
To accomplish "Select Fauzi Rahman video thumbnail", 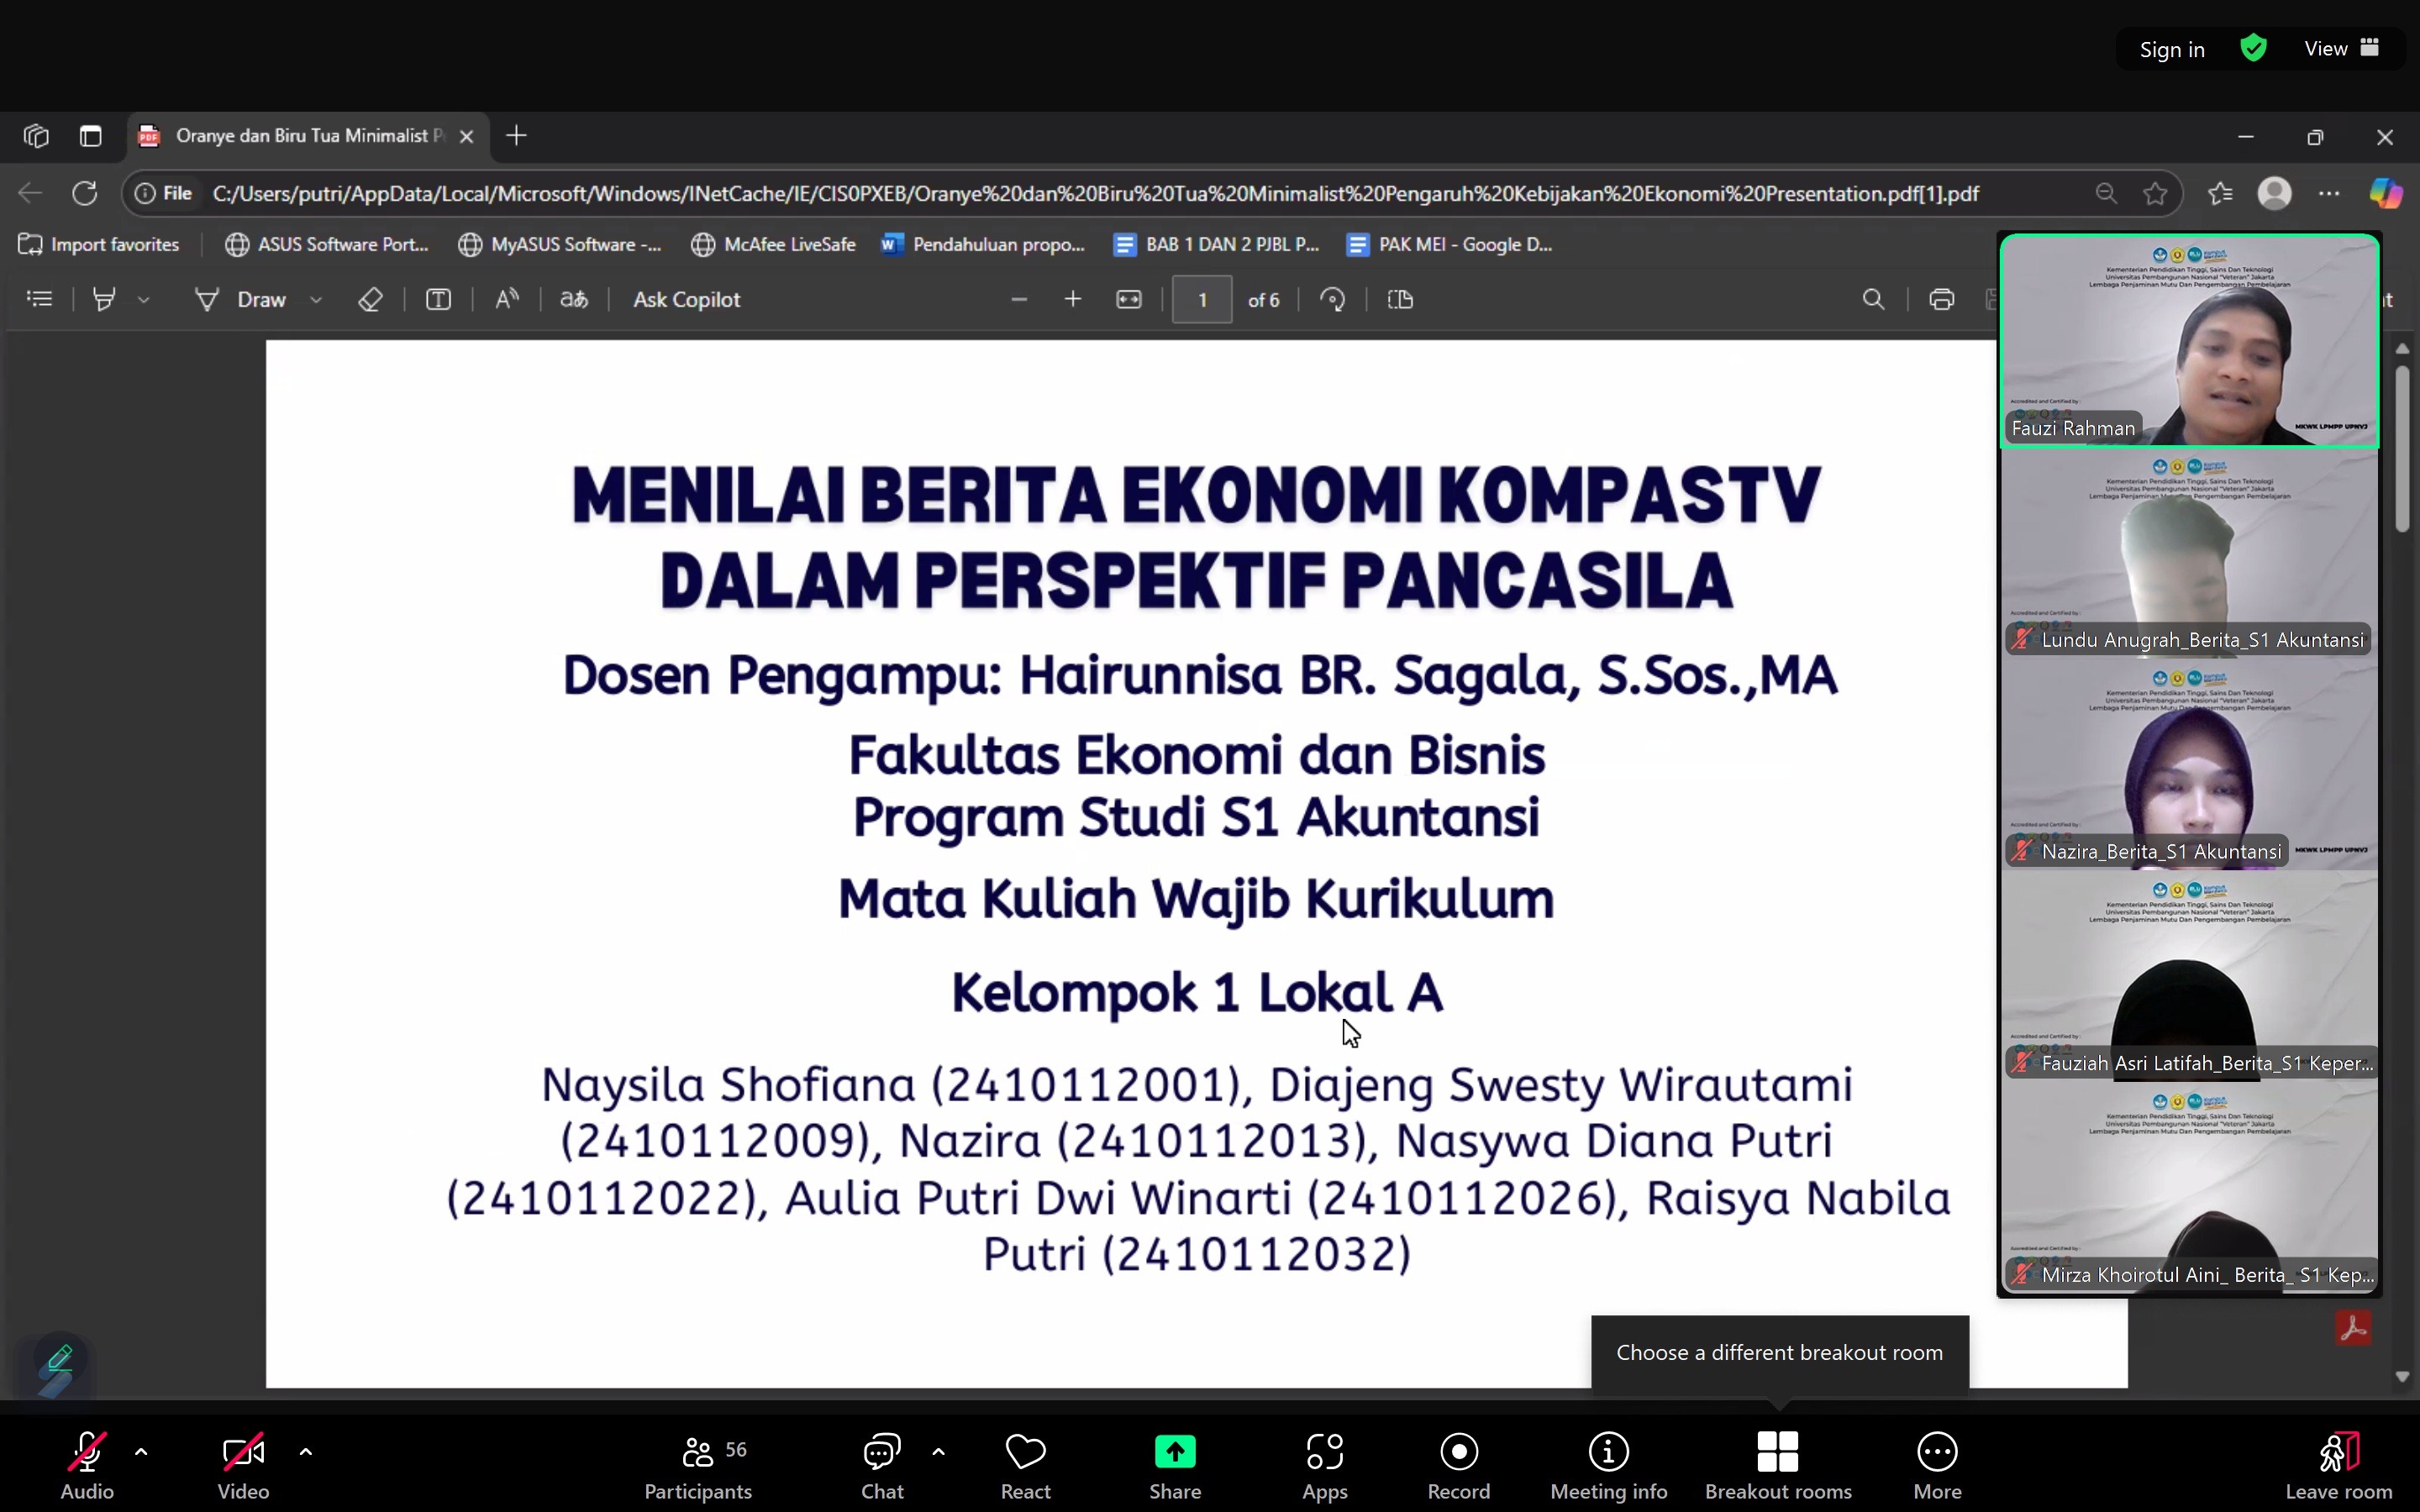I will pyautogui.click(x=2189, y=340).
